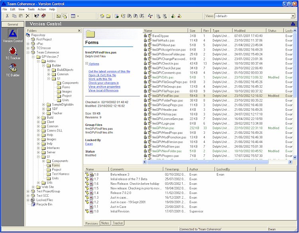Click the Comments column header in revisions
Screen dimensions: 299x233
(x=136, y=169)
